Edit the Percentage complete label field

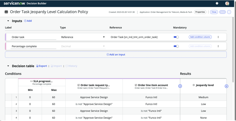(33, 47)
